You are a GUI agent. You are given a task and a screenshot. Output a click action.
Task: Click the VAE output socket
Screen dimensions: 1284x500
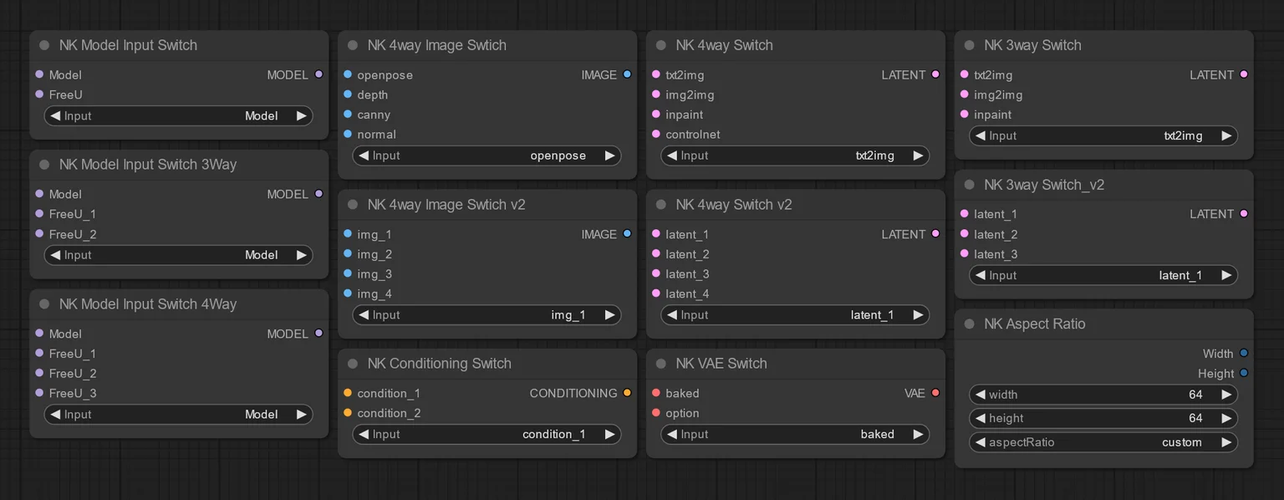[935, 393]
